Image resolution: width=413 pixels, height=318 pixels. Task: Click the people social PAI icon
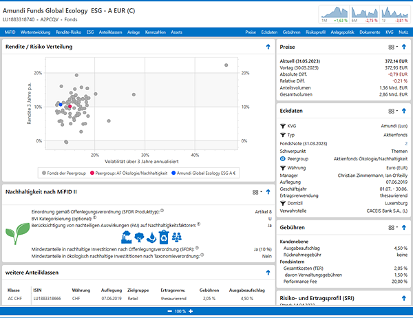[176, 237]
